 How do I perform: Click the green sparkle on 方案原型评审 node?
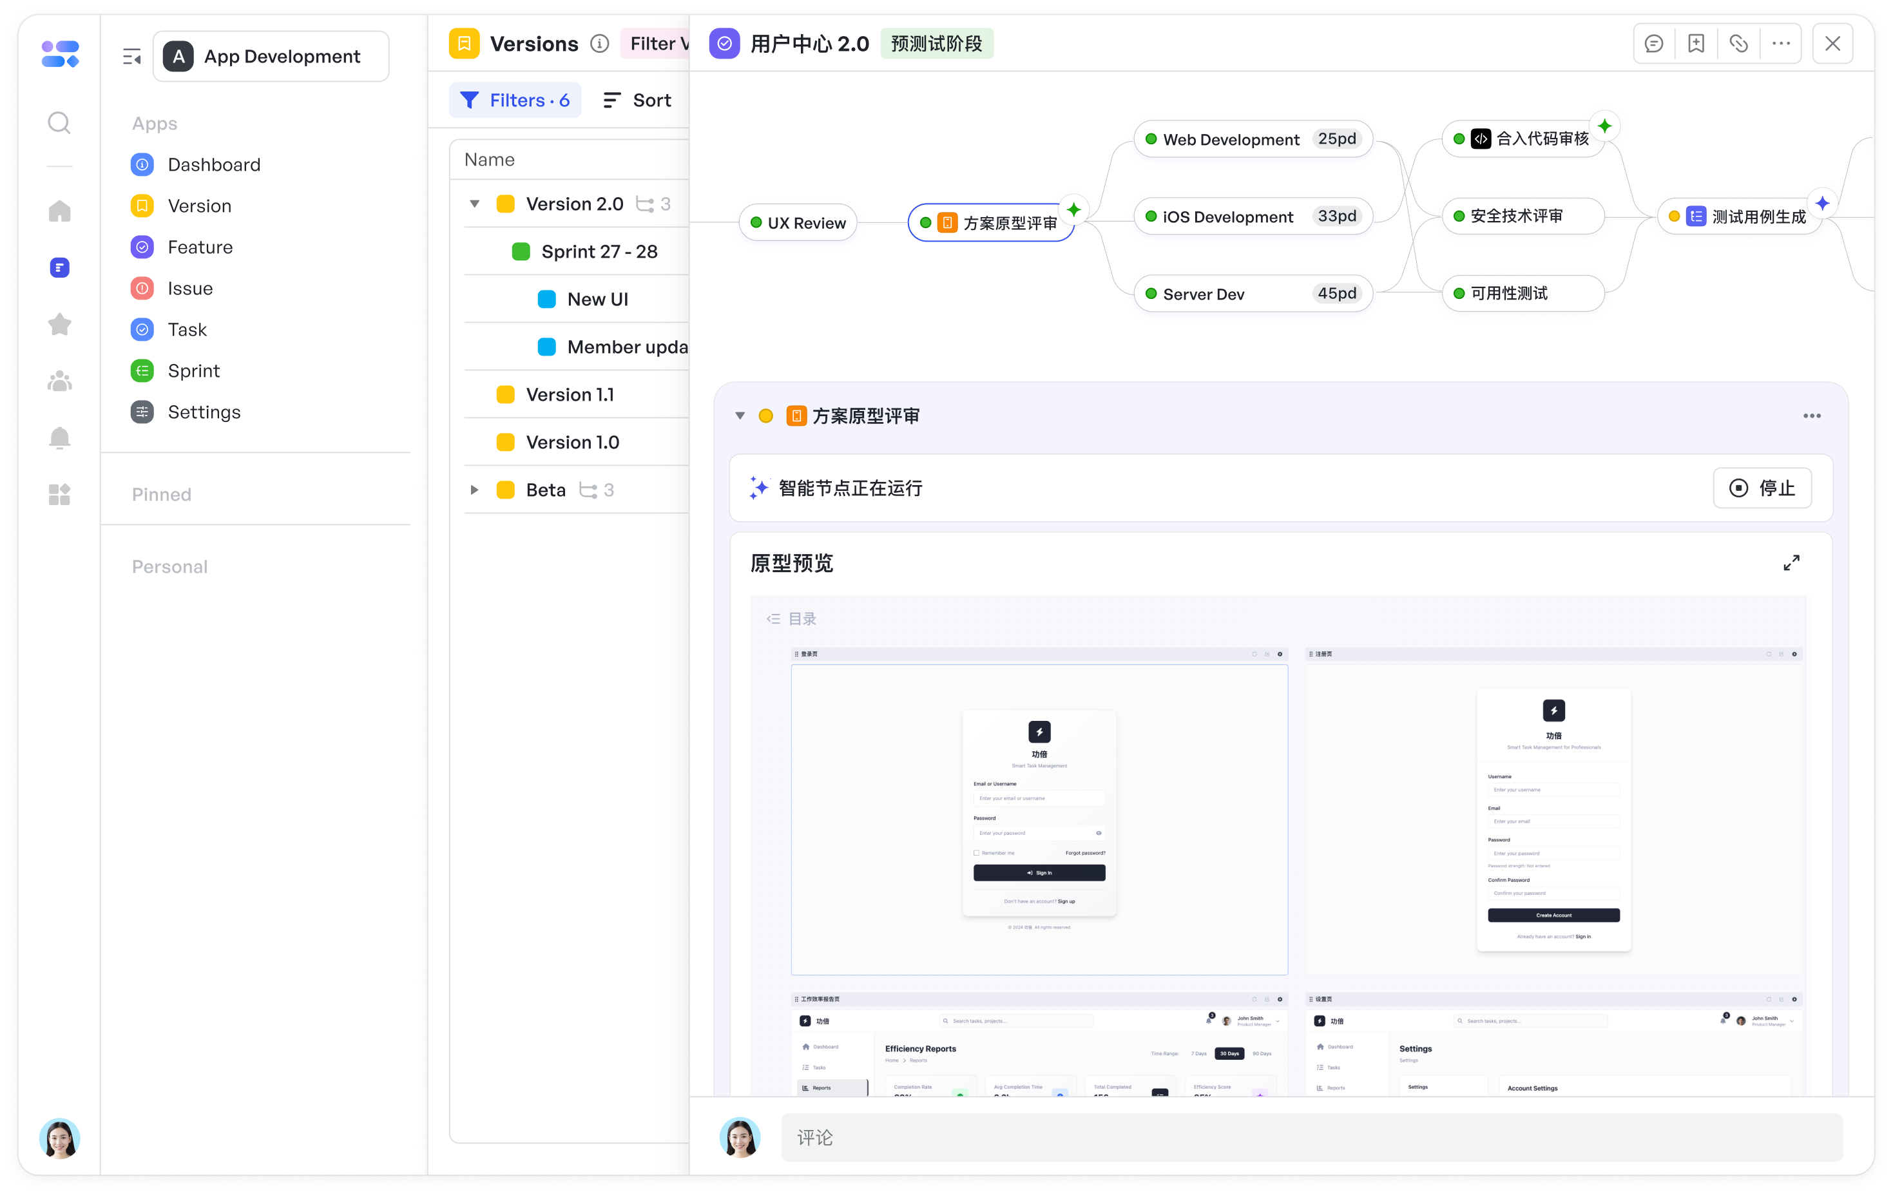point(1073,210)
